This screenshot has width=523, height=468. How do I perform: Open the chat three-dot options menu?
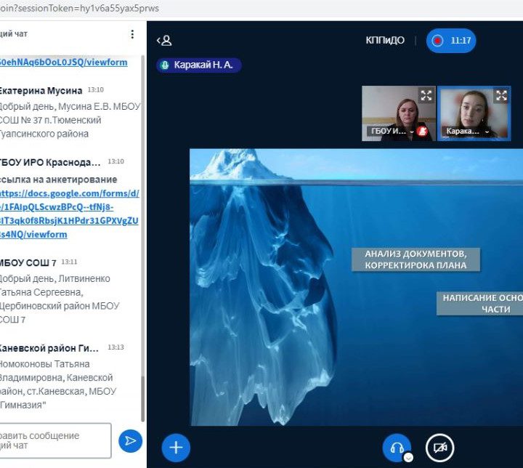131,34
